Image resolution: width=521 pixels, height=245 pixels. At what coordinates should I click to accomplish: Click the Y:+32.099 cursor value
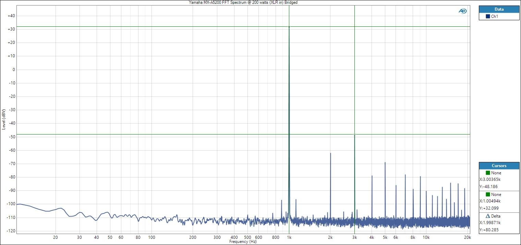(488, 208)
